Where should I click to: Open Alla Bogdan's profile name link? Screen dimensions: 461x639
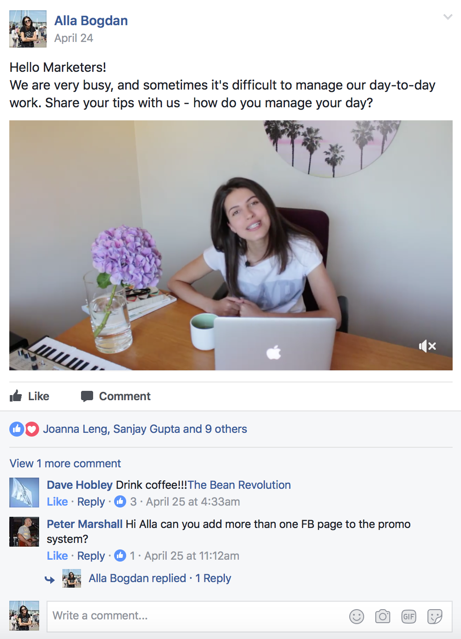[x=91, y=21]
